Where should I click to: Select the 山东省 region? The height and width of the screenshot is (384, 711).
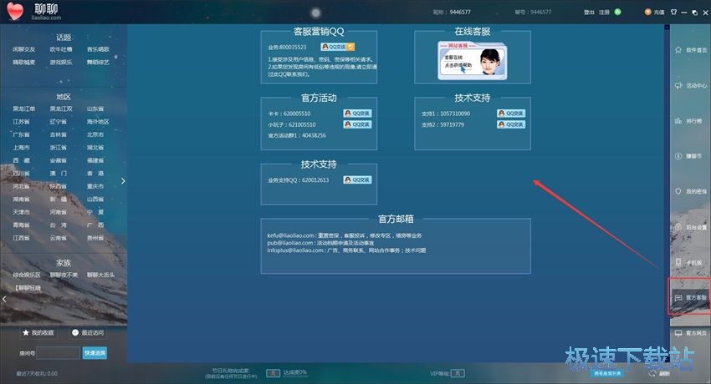click(x=95, y=109)
